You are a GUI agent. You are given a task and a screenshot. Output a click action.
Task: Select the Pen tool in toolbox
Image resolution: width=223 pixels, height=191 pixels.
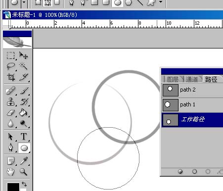11,147
